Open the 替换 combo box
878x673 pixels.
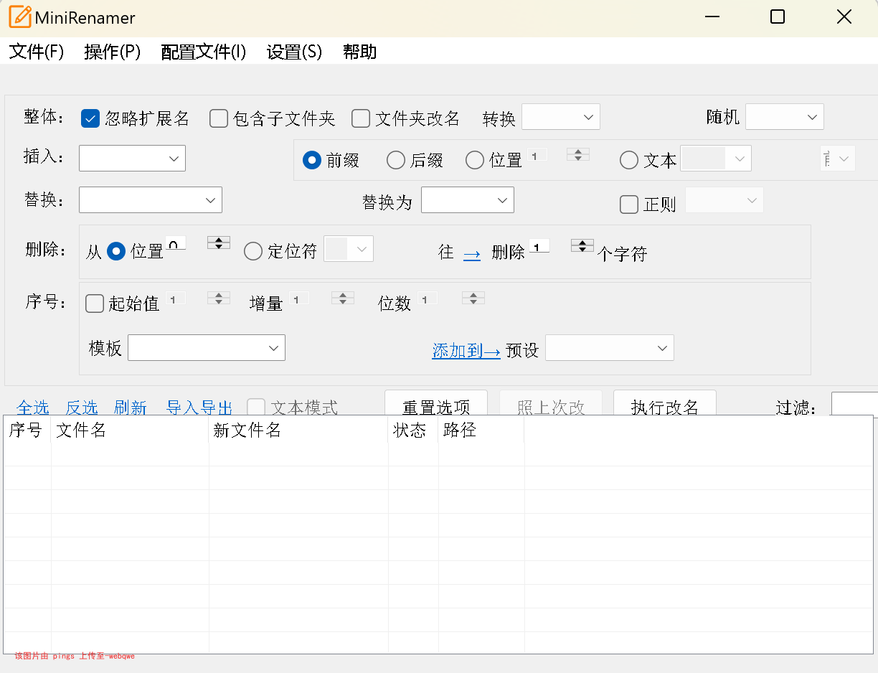(x=151, y=200)
